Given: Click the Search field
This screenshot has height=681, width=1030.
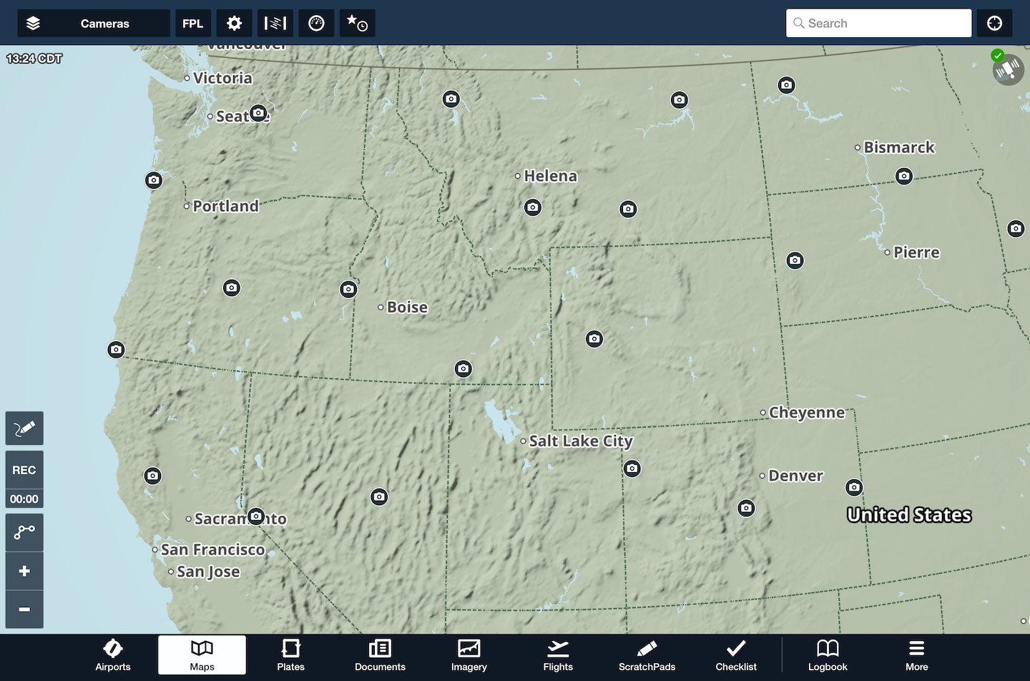Looking at the screenshot, I should coord(878,24).
